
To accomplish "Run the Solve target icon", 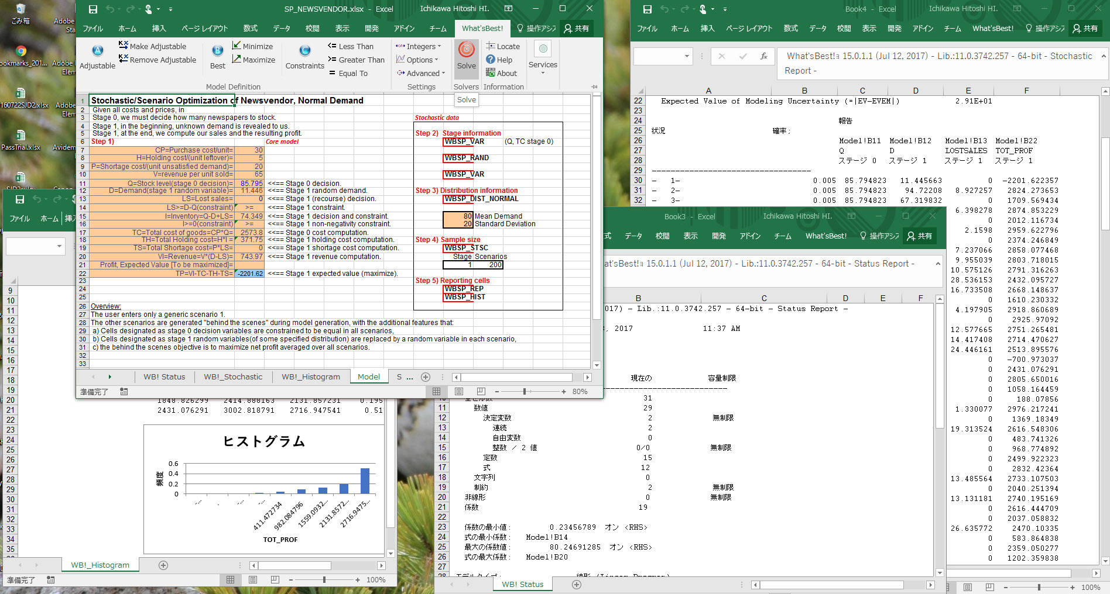I will tap(466, 50).
